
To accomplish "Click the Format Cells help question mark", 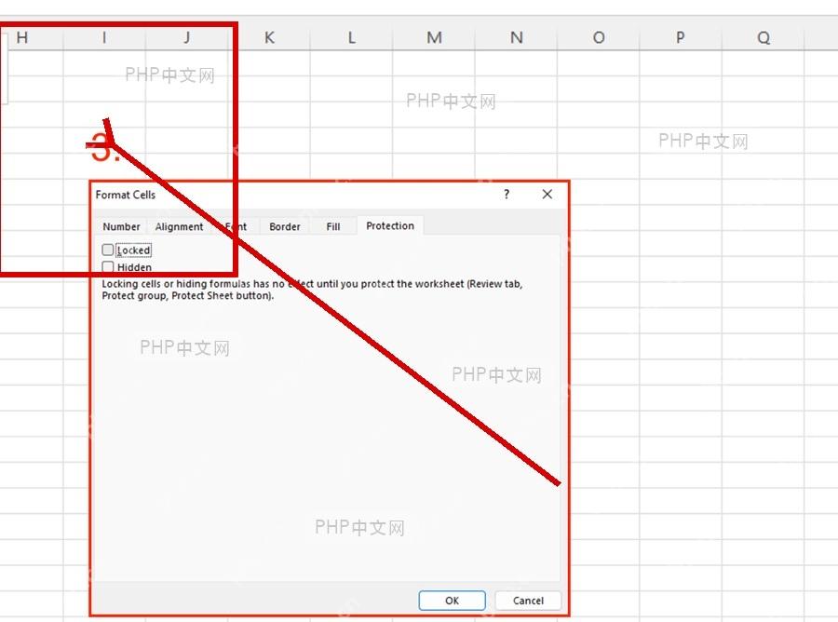I will [507, 194].
